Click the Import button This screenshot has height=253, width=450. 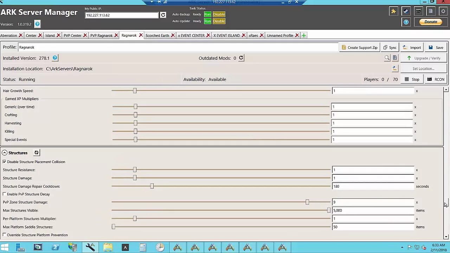412,47
